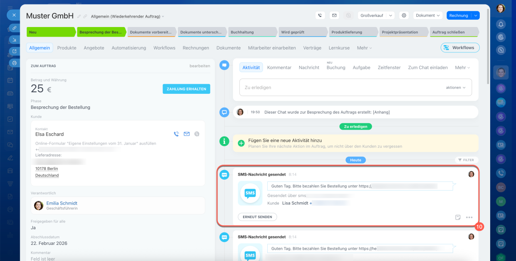Click the notifications bell in right sidebar
Viewport: 516px width, 261px height.
click(501, 24)
